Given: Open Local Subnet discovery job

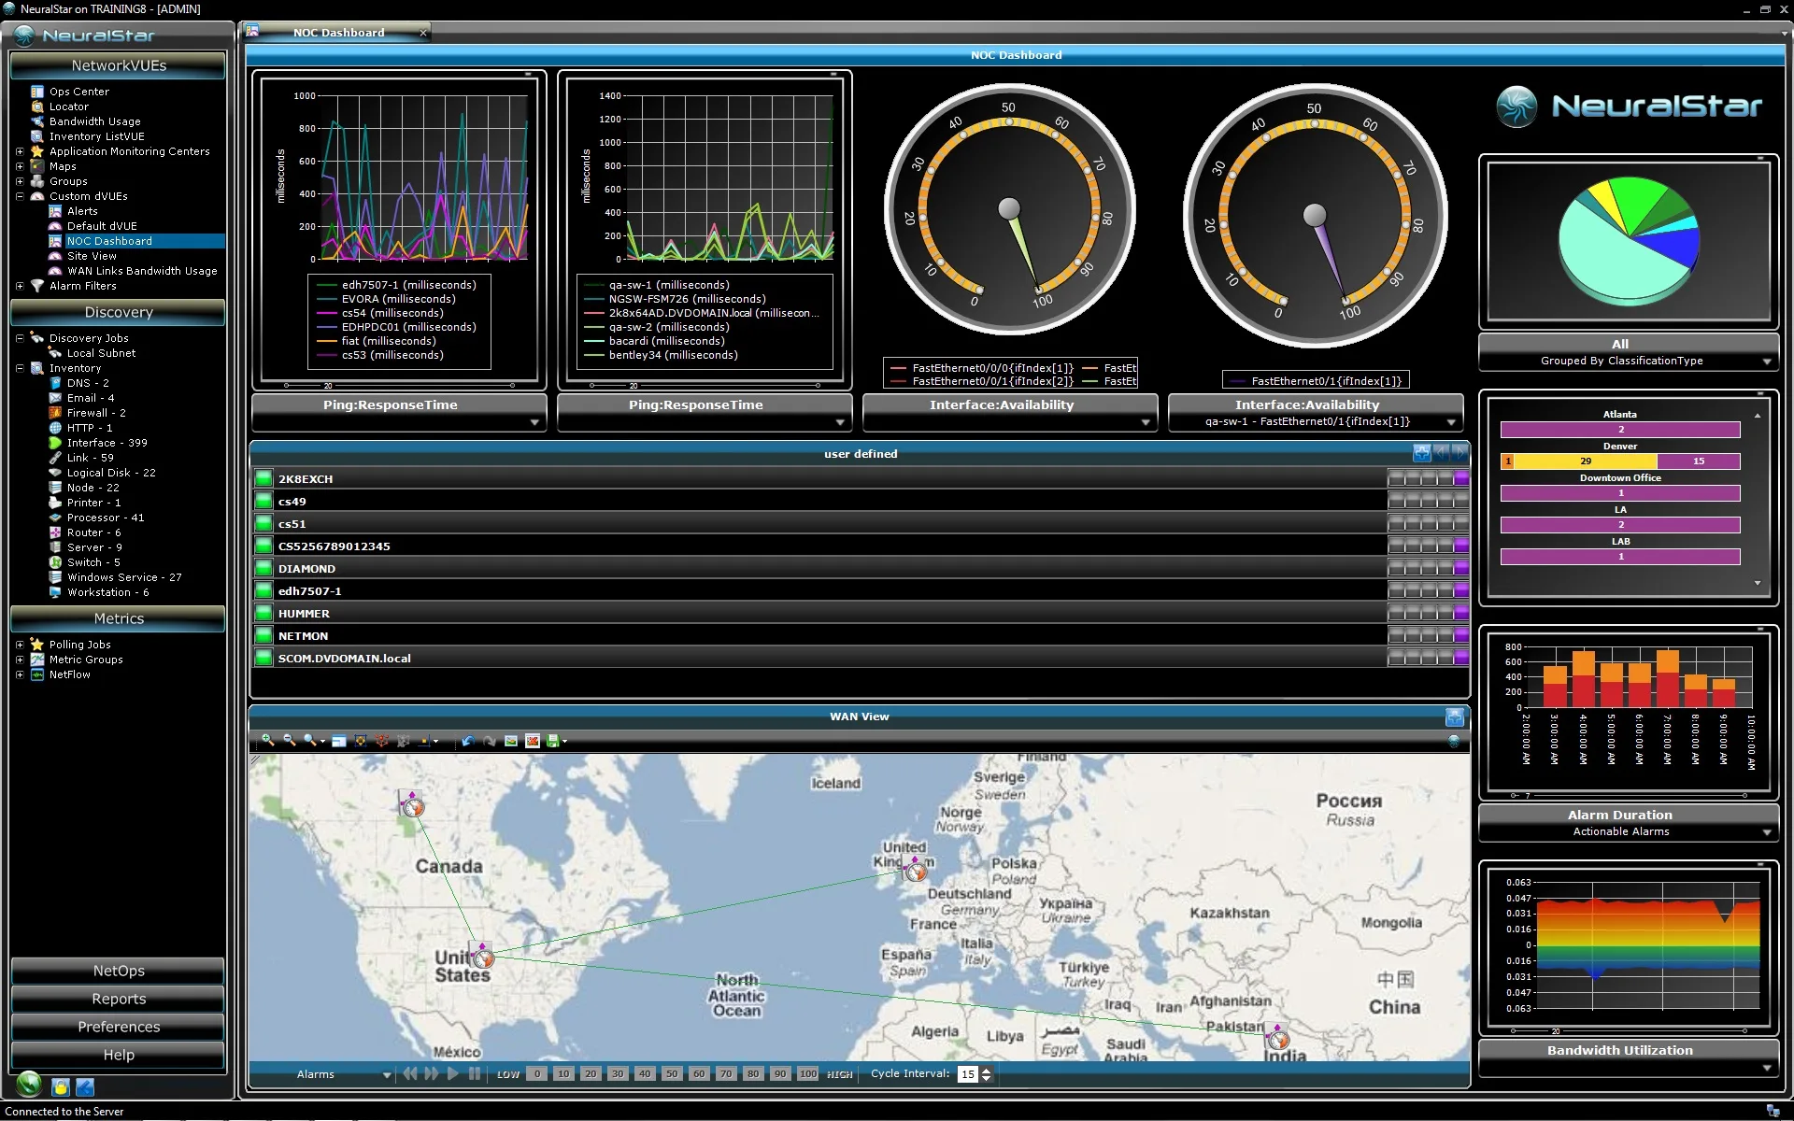Looking at the screenshot, I should 101,353.
